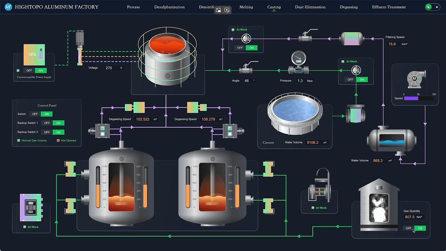
Task: Click the Hightopo logo icon
Action: coord(8,7)
